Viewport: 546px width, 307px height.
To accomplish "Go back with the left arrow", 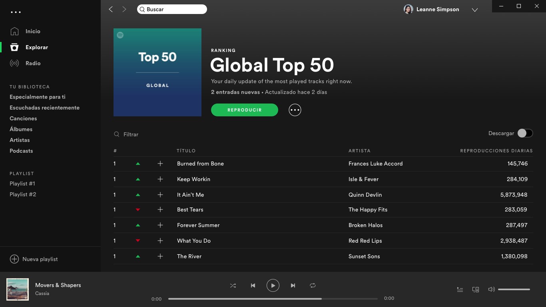I will point(111,9).
